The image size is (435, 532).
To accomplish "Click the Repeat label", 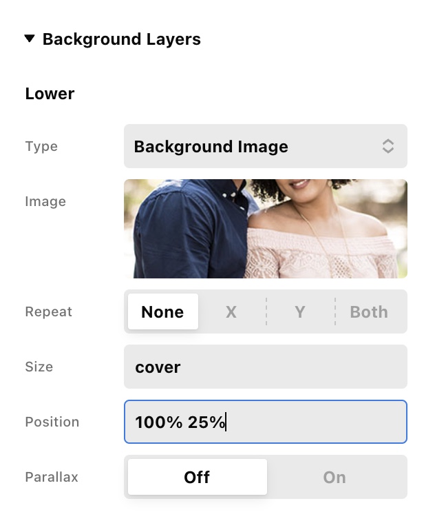I will pyautogui.click(x=48, y=311).
